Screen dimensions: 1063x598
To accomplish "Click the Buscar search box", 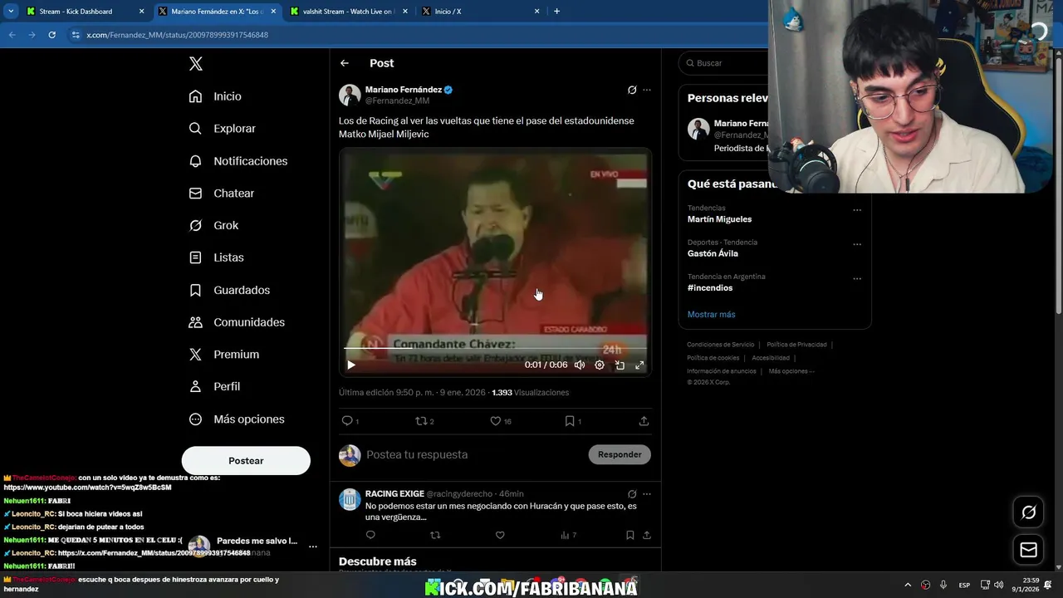I will 725,63.
